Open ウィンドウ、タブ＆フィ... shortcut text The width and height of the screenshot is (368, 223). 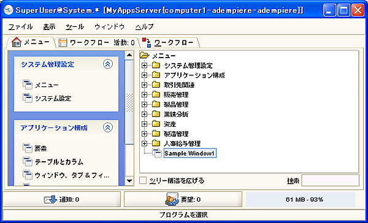coord(72,175)
